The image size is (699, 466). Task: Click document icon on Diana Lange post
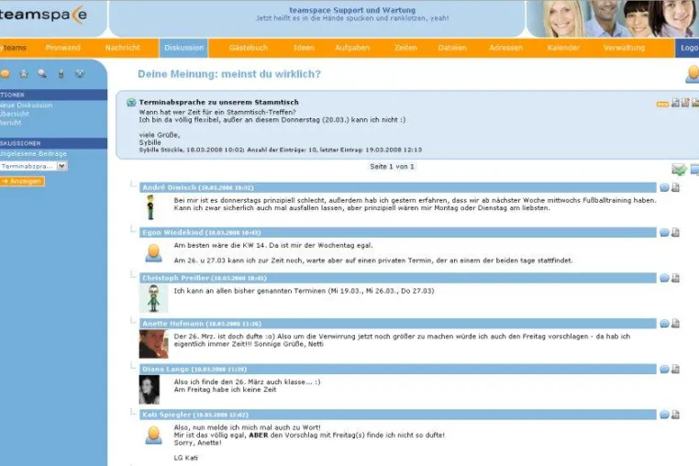coord(676,370)
